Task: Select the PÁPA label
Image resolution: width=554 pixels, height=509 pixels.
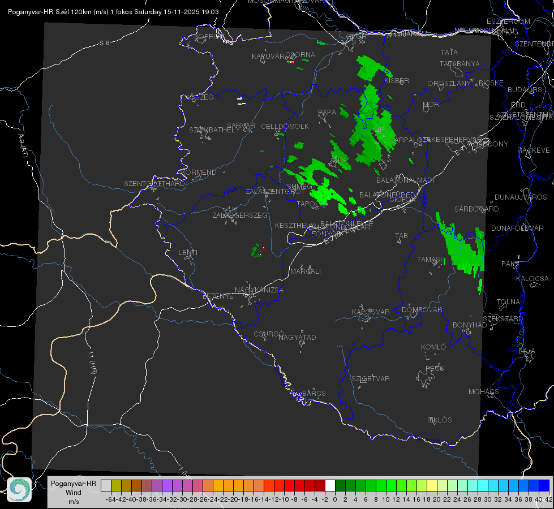Action: point(327,113)
